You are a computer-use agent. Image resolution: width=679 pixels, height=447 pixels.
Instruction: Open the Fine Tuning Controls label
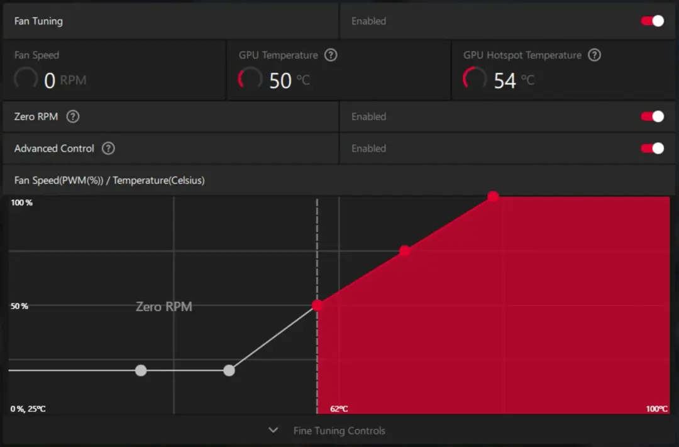coord(339,431)
